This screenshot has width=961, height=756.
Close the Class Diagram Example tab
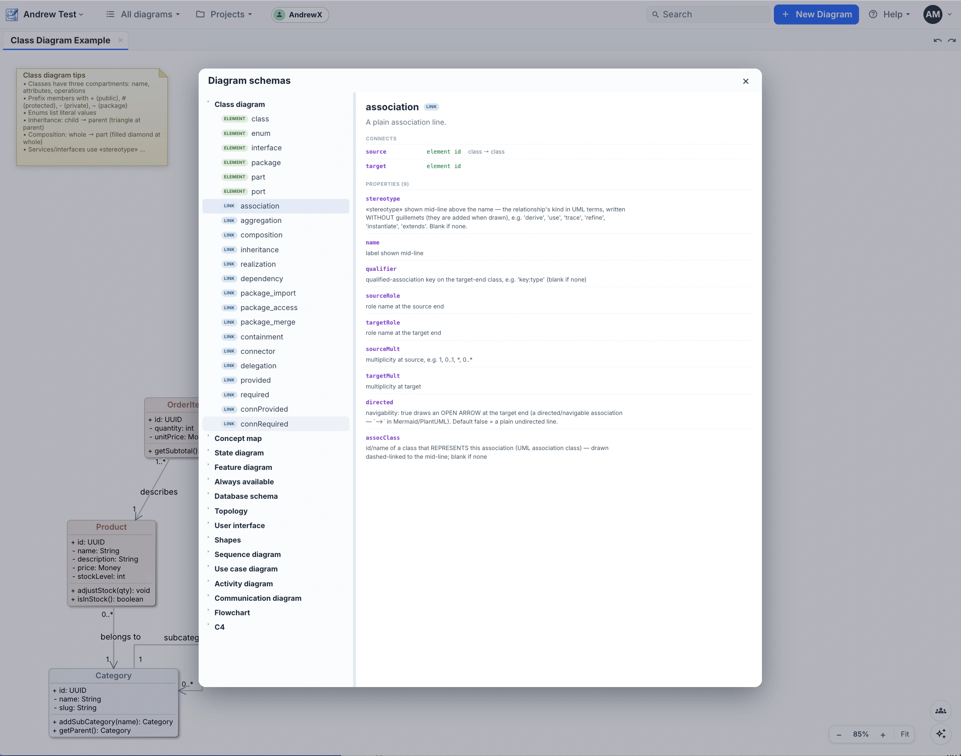coord(121,40)
